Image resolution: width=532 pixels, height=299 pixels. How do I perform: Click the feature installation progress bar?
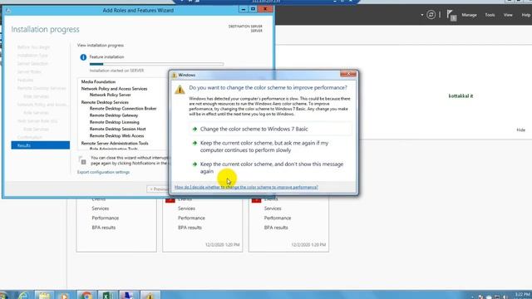pos(156,64)
